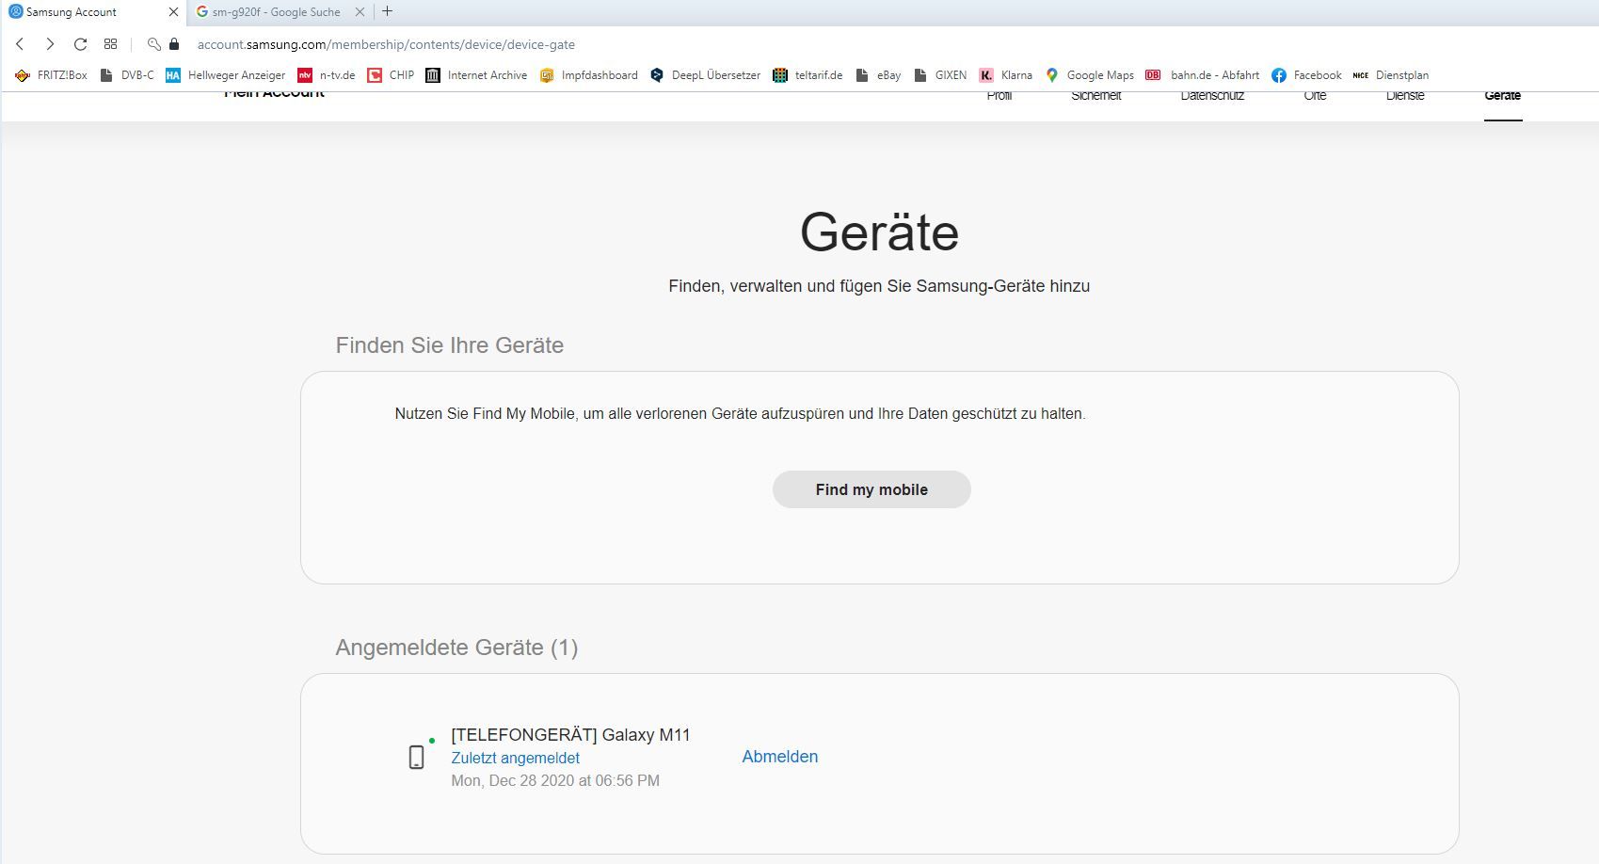Click the key icon in the address bar

click(x=154, y=44)
